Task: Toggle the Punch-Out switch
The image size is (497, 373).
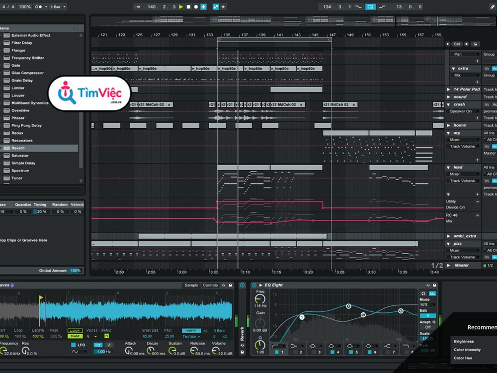Action: pyautogui.click(x=382, y=6)
